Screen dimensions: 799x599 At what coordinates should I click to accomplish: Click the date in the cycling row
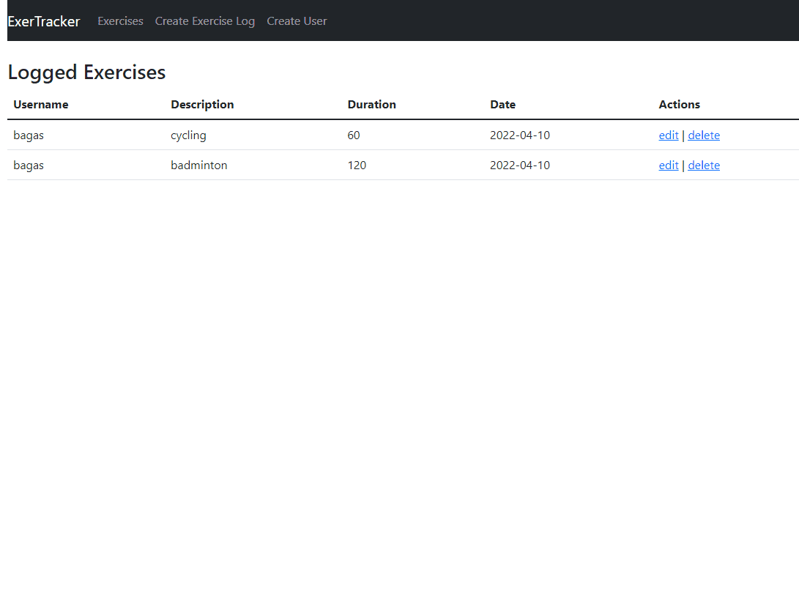tap(519, 135)
